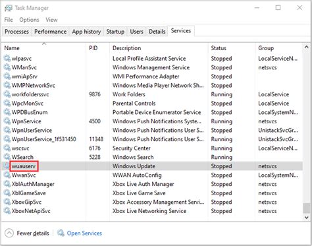Select WWAN AutoConfig description
The width and height of the screenshot is (312, 246).
[x=137, y=175]
